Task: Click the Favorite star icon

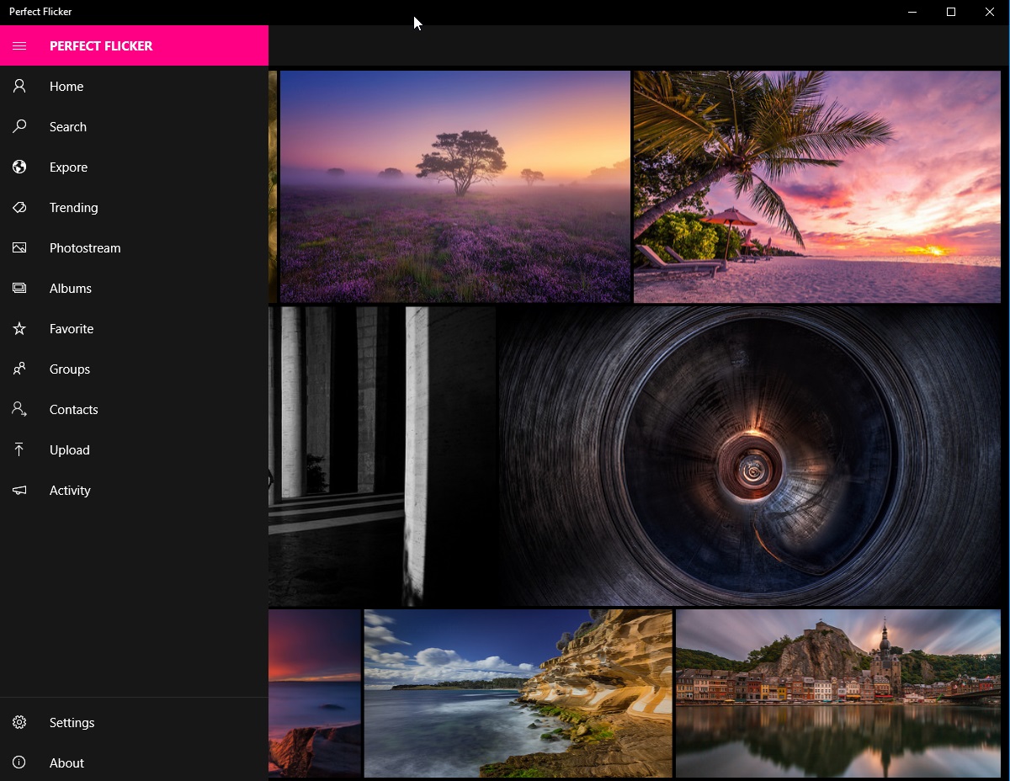Action: 19,328
